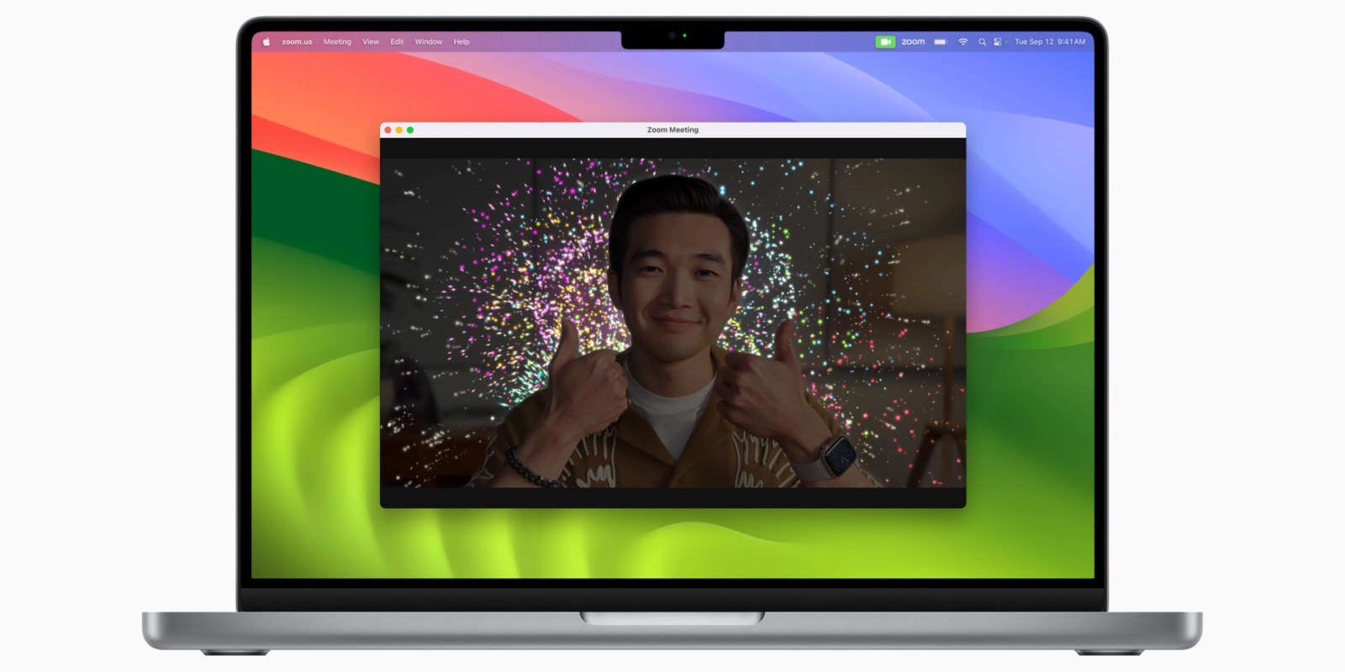Image resolution: width=1345 pixels, height=672 pixels.
Task: Open the Help menu
Action: 462,42
